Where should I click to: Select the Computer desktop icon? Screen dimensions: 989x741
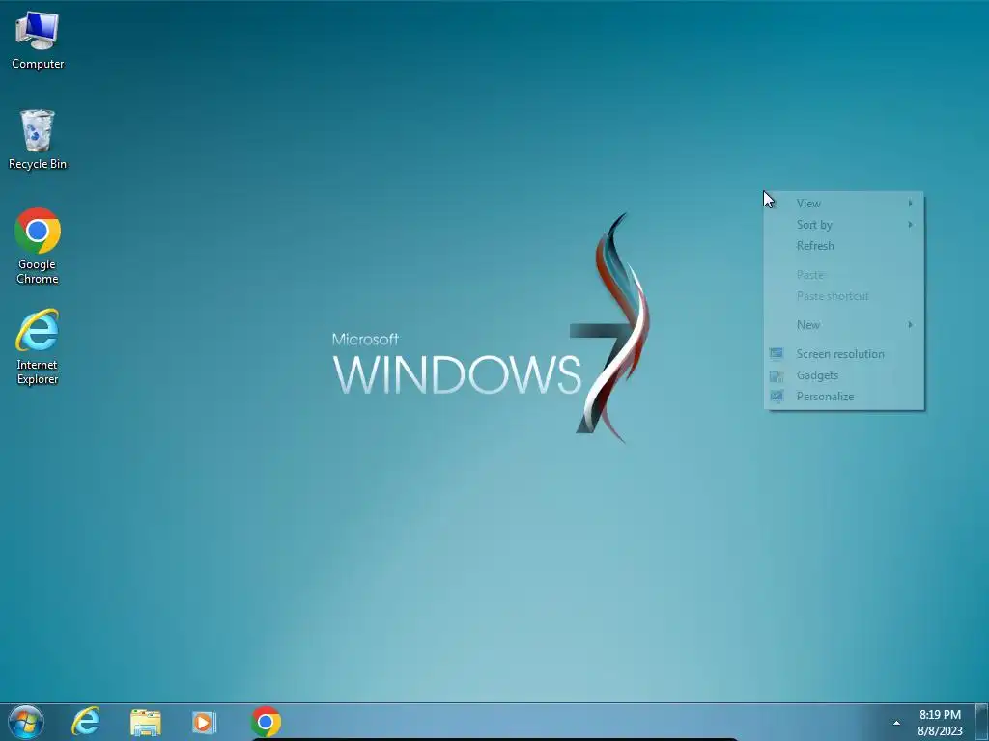(38, 40)
